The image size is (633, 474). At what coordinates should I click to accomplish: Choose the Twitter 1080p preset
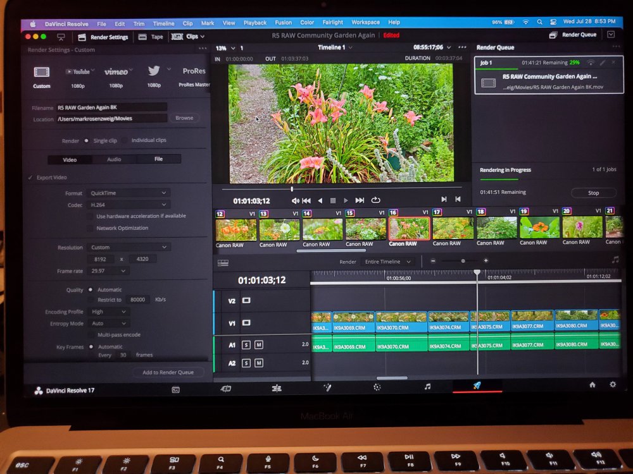(154, 71)
